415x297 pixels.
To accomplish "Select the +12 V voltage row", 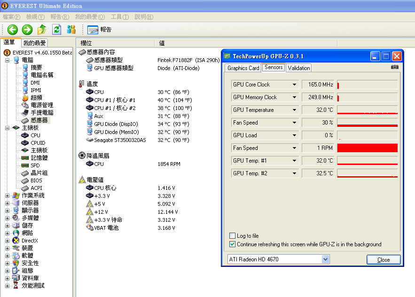I will [x=132, y=212].
